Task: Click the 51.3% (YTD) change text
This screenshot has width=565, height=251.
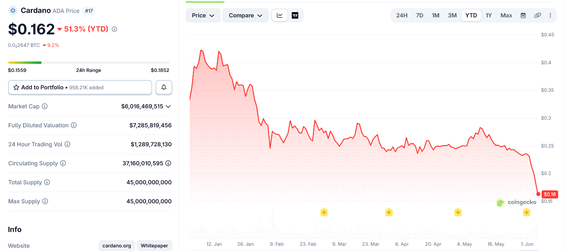Action: pos(86,29)
